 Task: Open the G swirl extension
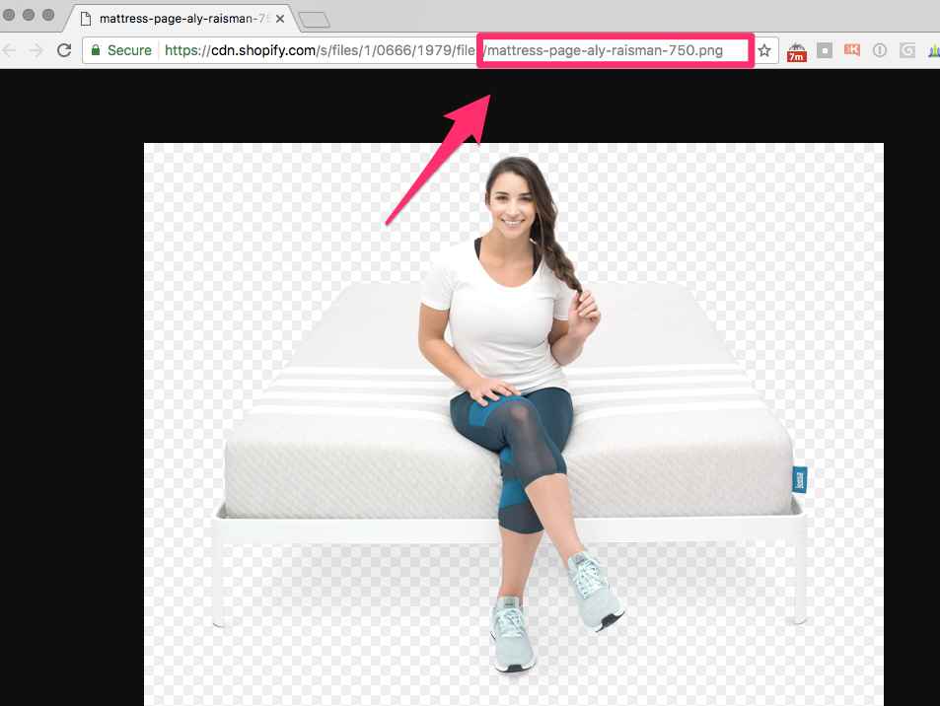(x=906, y=50)
